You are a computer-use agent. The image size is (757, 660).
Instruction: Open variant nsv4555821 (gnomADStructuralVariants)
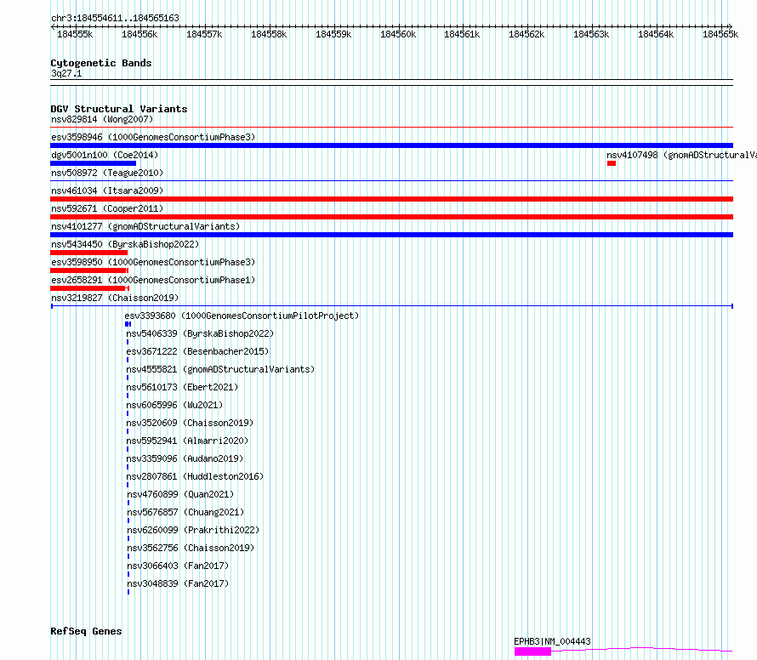220,369
